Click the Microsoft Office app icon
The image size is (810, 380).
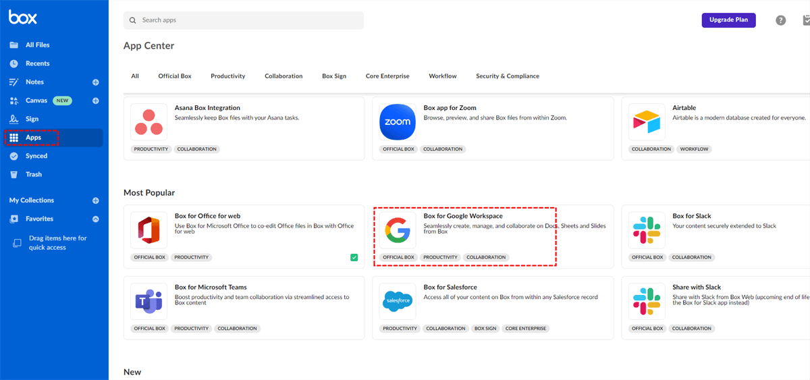coord(148,230)
